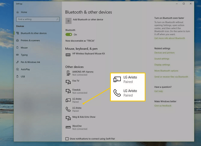Click the USB icon in sidebar
Image resolution: width=201 pixels, height=146 pixels.
point(18,76)
